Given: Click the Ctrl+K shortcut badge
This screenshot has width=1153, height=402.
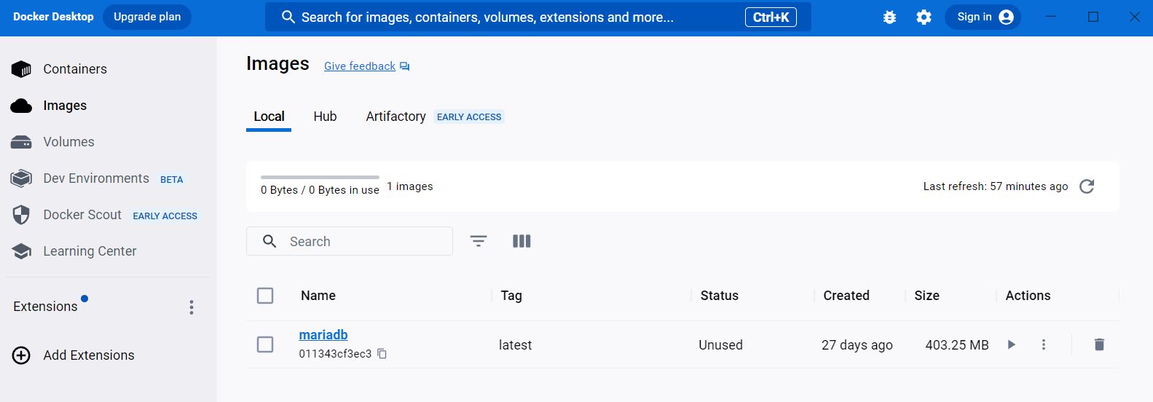Looking at the screenshot, I should click(x=771, y=17).
